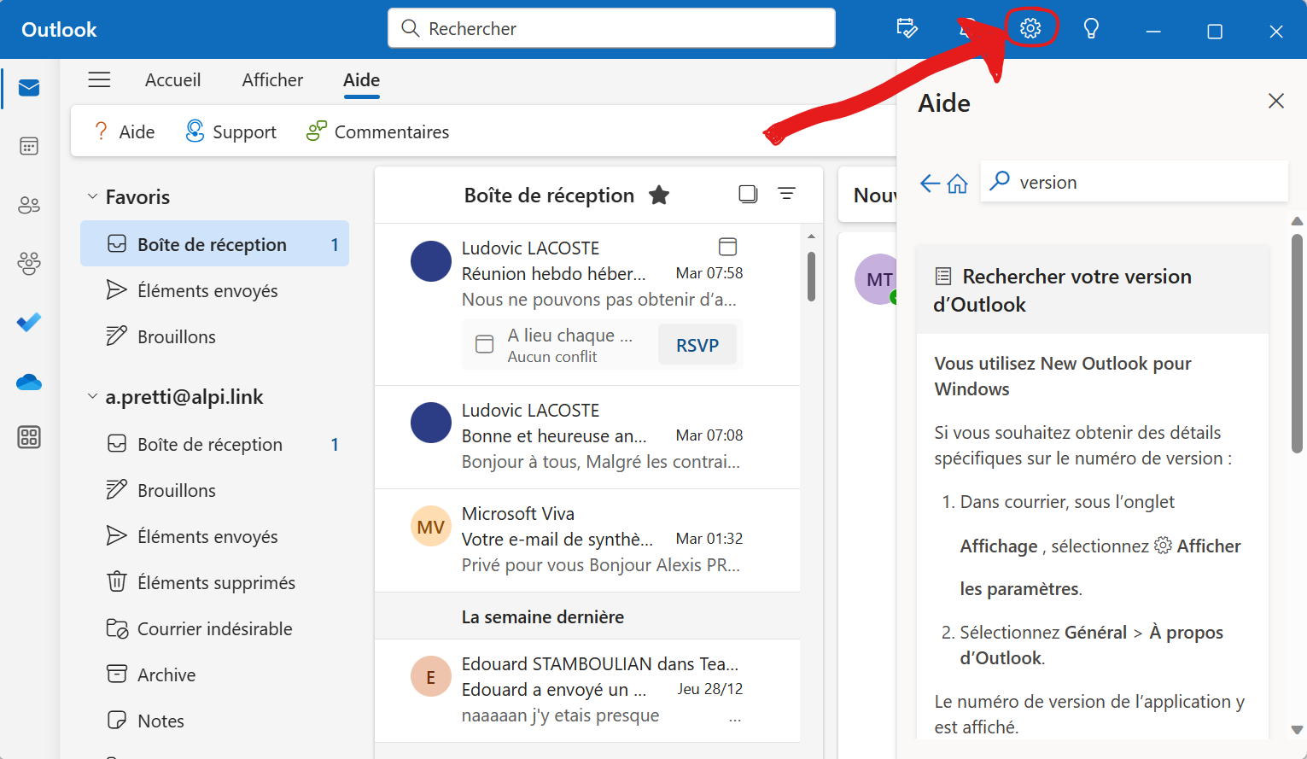Click the calendar icon on Réunion hebdo message
The image size is (1307, 759).
[727, 247]
